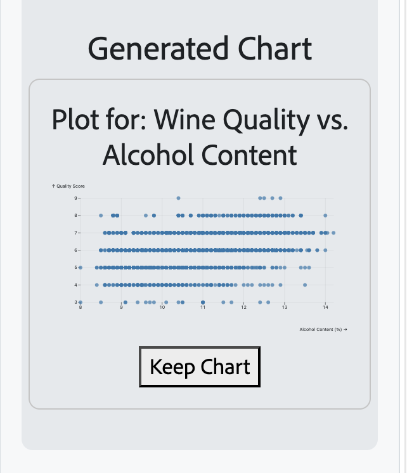Click the x-axis tick label 12
This screenshot has width=407, height=473.
(243, 308)
